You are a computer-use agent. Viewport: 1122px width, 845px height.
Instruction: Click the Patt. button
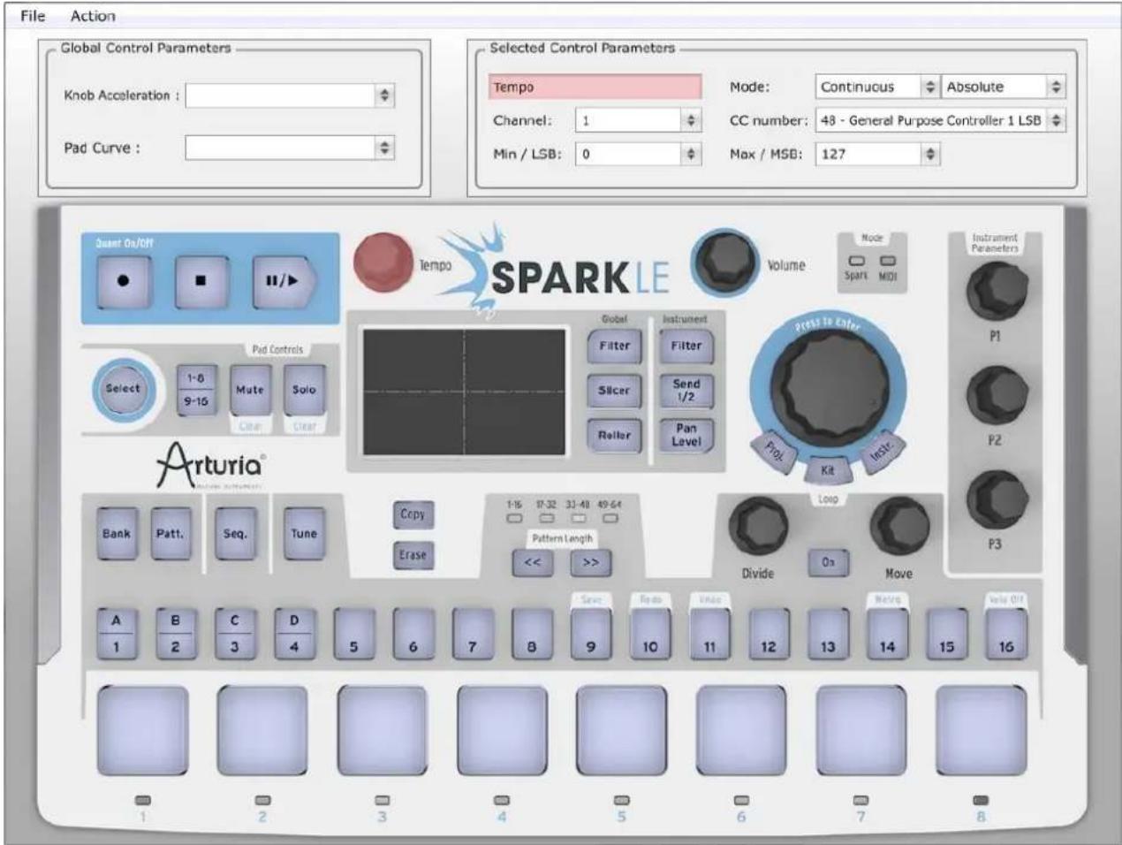(x=170, y=534)
